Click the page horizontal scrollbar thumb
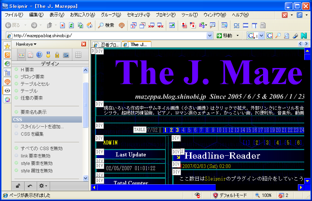This screenshot has width=312, height=201. (157, 187)
